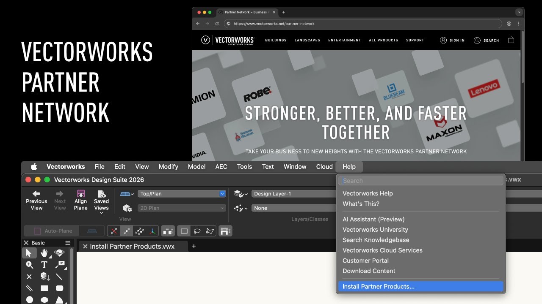Image resolution: width=542 pixels, height=304 pixels.
Task: Click the Vectorworks logo on website
Action: click(228, 40)
